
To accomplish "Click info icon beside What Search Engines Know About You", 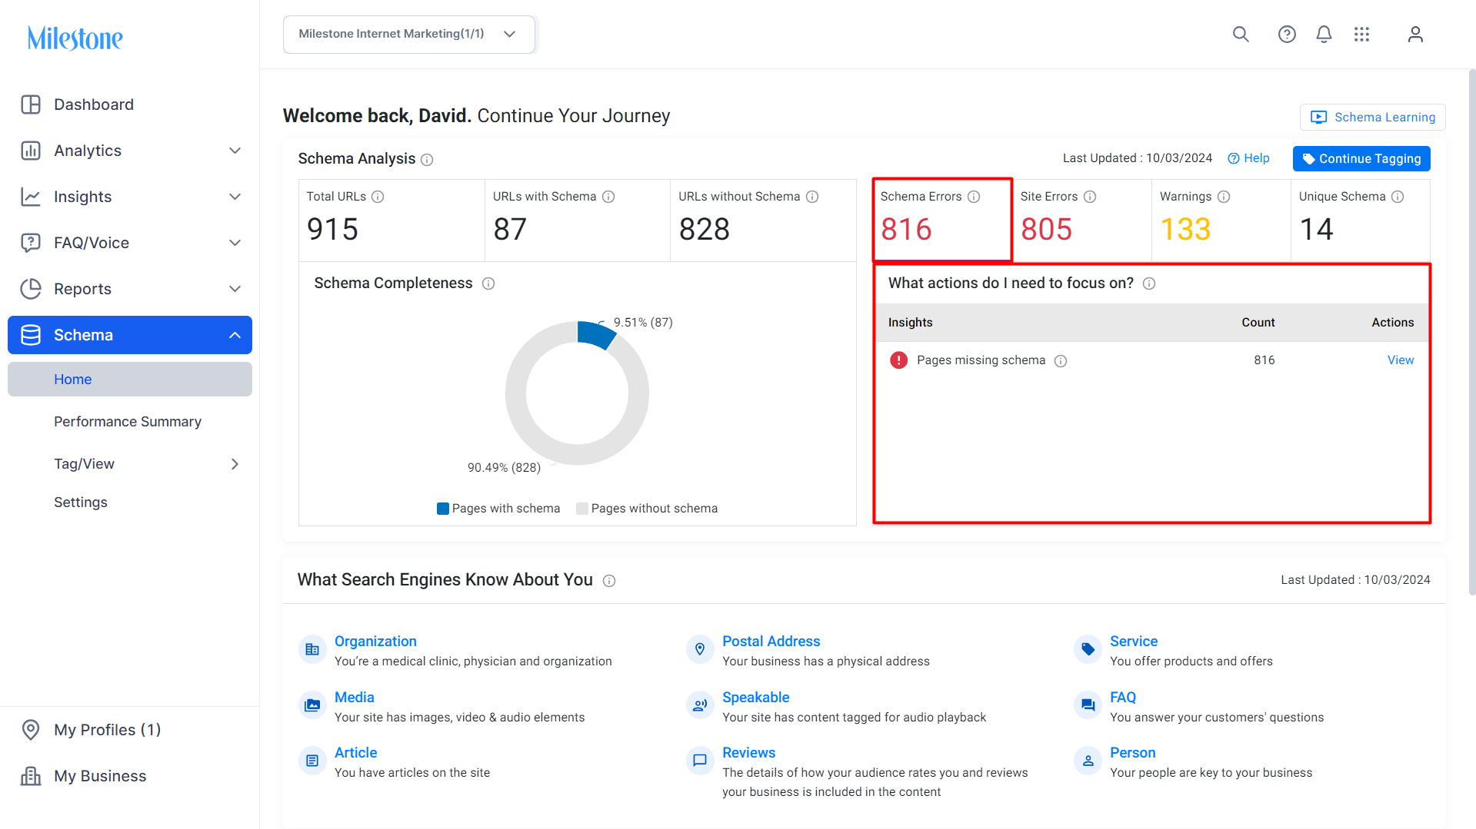I will pyautogui.click(x=609, y=581).
